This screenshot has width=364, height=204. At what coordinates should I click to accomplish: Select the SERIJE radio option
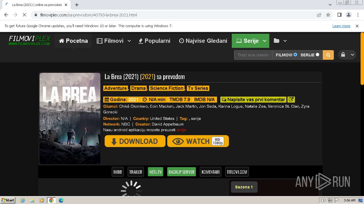pos(317,55)
